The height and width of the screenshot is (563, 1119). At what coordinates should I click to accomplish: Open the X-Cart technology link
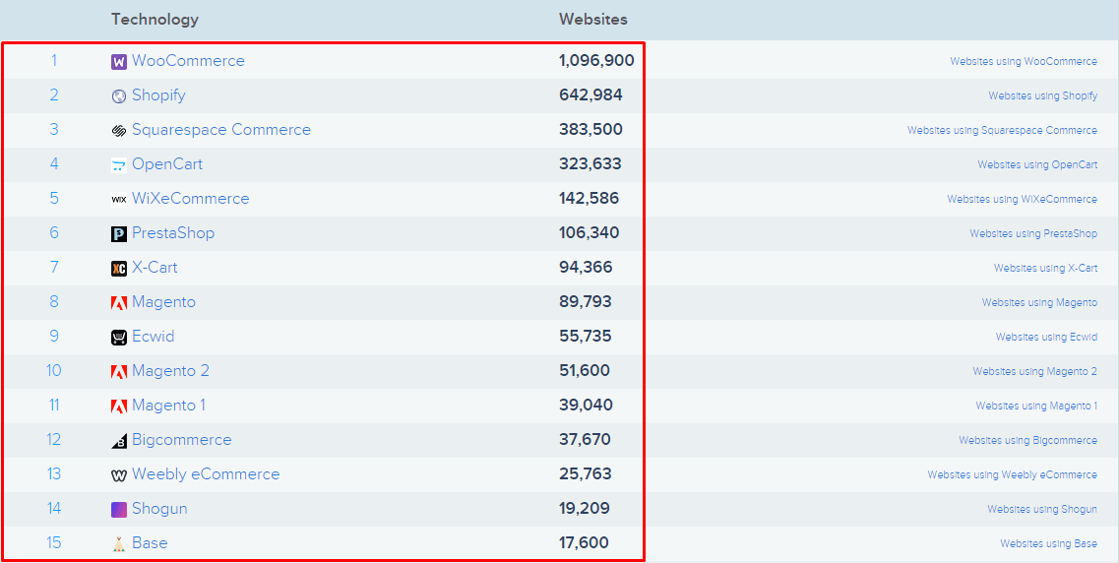click(155, 268)
